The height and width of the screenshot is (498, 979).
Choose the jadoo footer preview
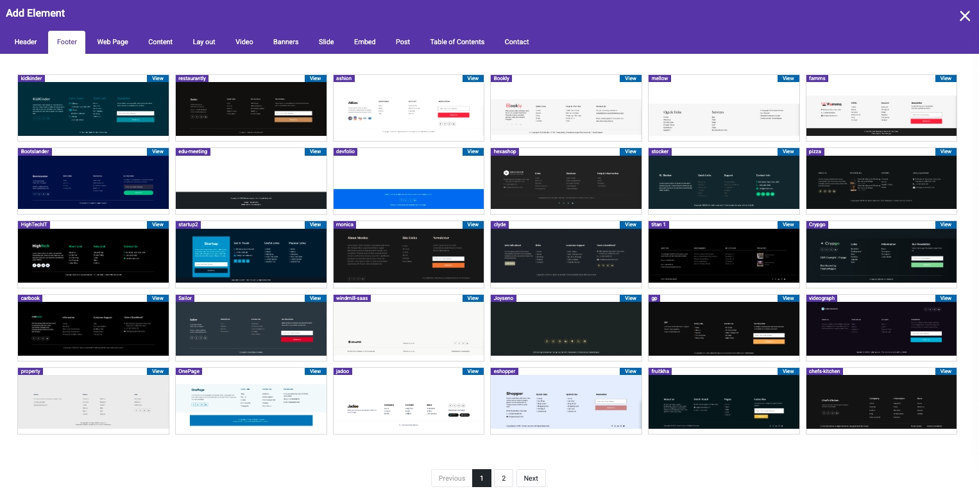409,402
